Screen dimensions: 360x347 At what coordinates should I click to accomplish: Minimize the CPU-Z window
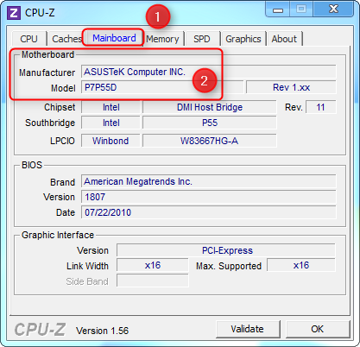(277, 9)
